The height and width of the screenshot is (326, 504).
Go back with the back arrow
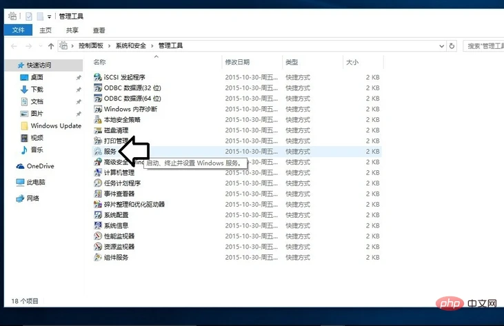click(x=14, y=46)
